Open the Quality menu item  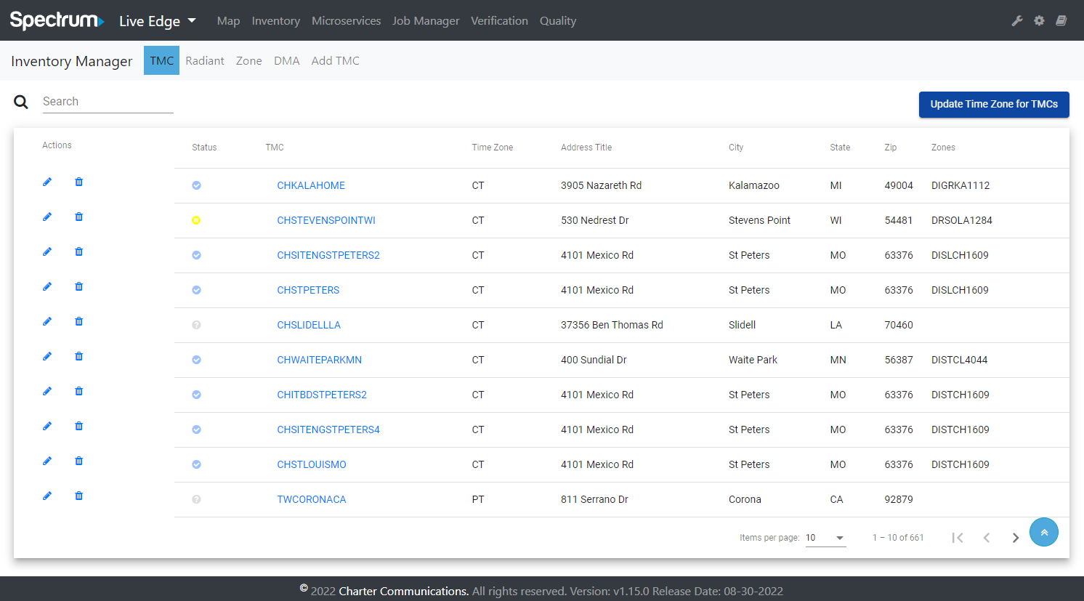coord(558,21)
